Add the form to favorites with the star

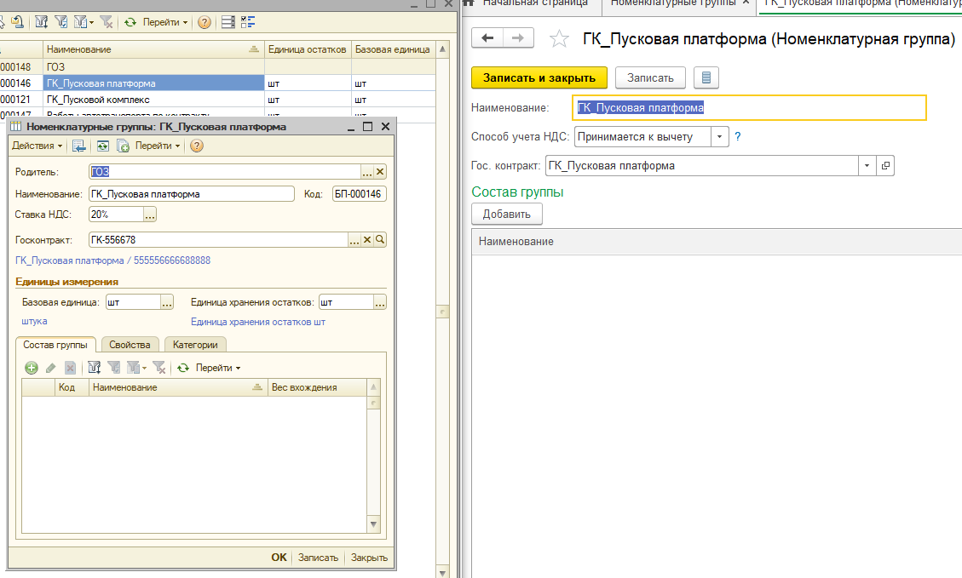tap(559, 38)
